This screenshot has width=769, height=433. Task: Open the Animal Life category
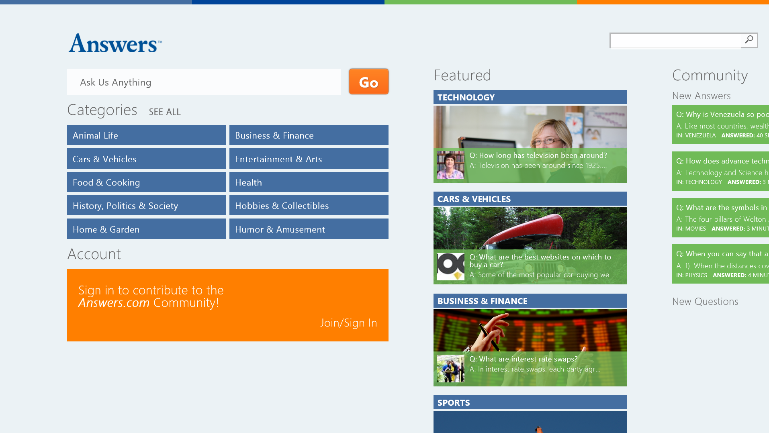(x=146, y=135)
